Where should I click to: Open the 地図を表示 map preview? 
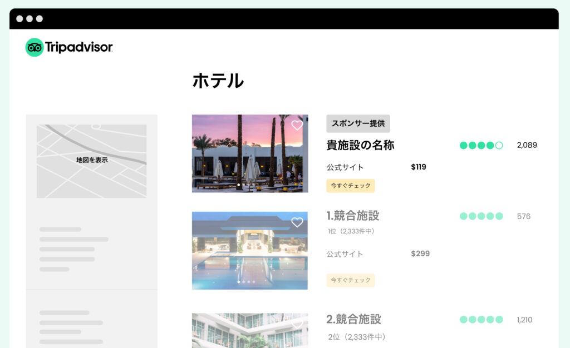click(92, 161)
